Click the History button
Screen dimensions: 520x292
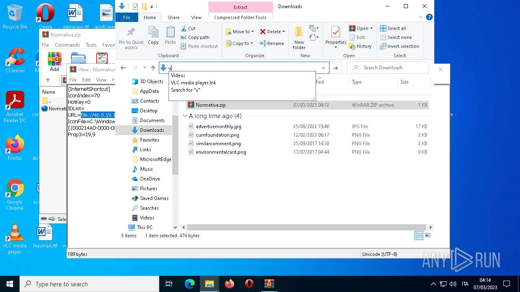click(360, 46)
